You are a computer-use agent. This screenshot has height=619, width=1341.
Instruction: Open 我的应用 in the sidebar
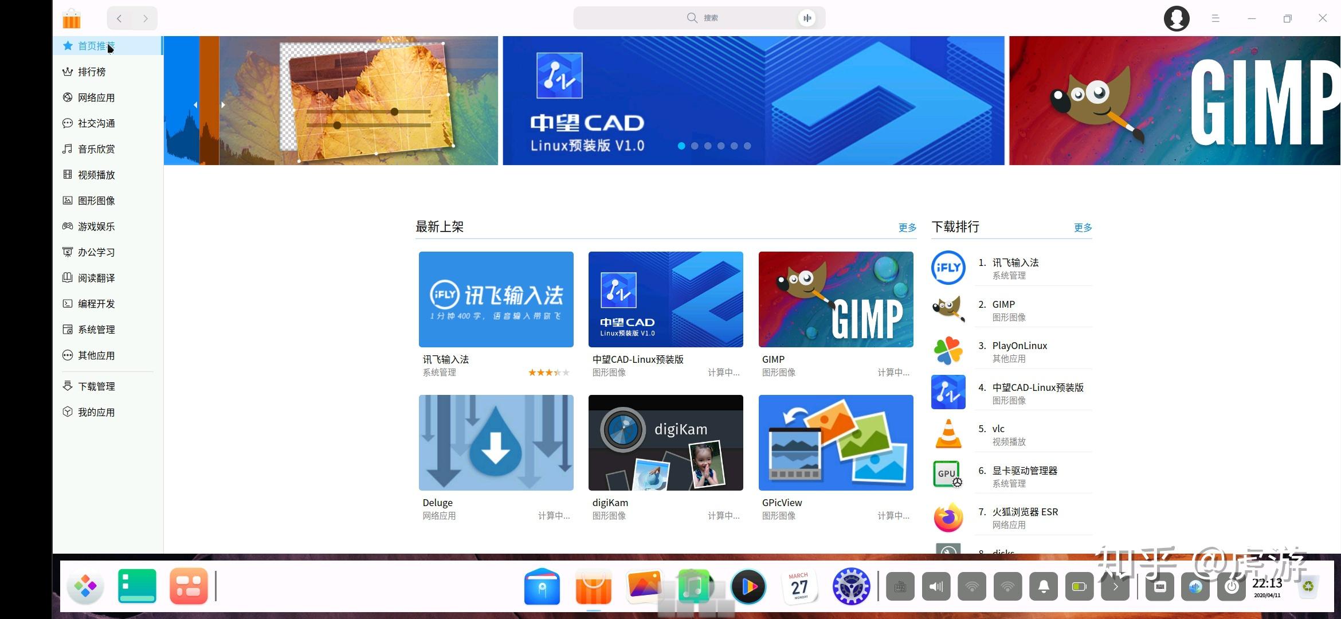pos(96,412)
